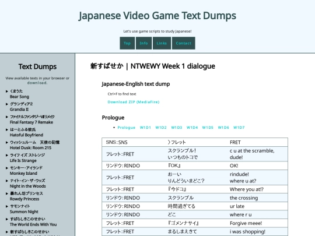Click the SNS:SNS table cell

click(x=133, y=142)
